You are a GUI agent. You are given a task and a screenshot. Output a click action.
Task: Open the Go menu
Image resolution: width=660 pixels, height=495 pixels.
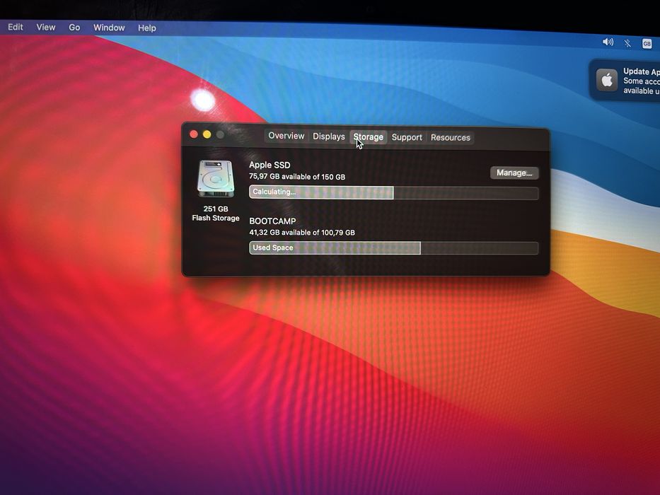click(x=74, y=28)
